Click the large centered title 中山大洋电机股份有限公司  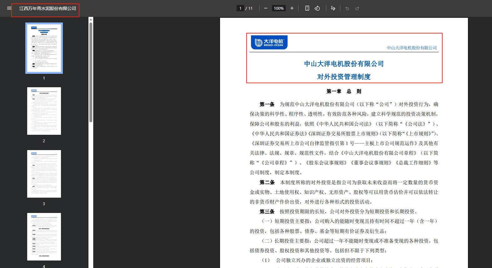pyautogui.click(x=344, y=64)
